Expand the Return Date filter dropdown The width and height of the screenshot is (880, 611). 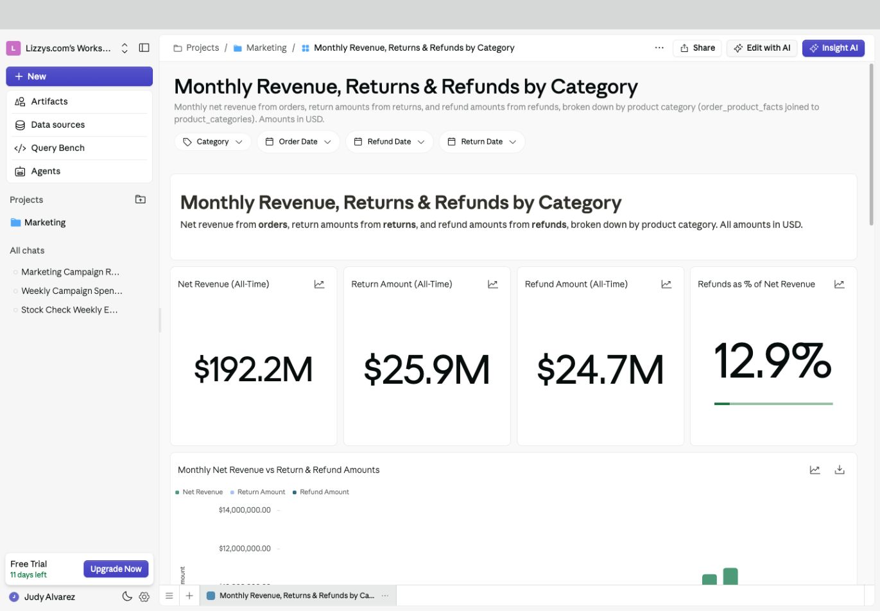[x=482, y=142]
